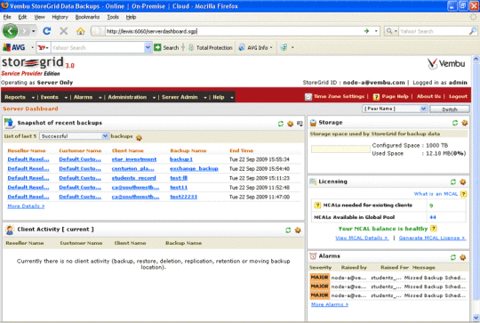480x323 pixels.
Task: Click the Time Zone Settings link
Action: pos(339,96)
